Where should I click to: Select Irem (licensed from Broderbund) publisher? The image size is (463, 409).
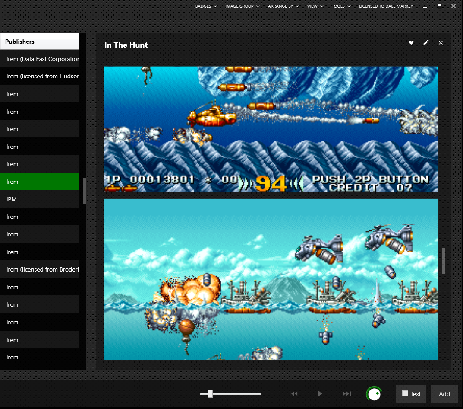point(39,269)
